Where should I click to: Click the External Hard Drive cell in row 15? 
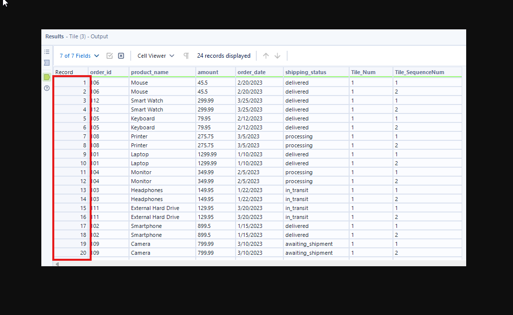(155, 208)
